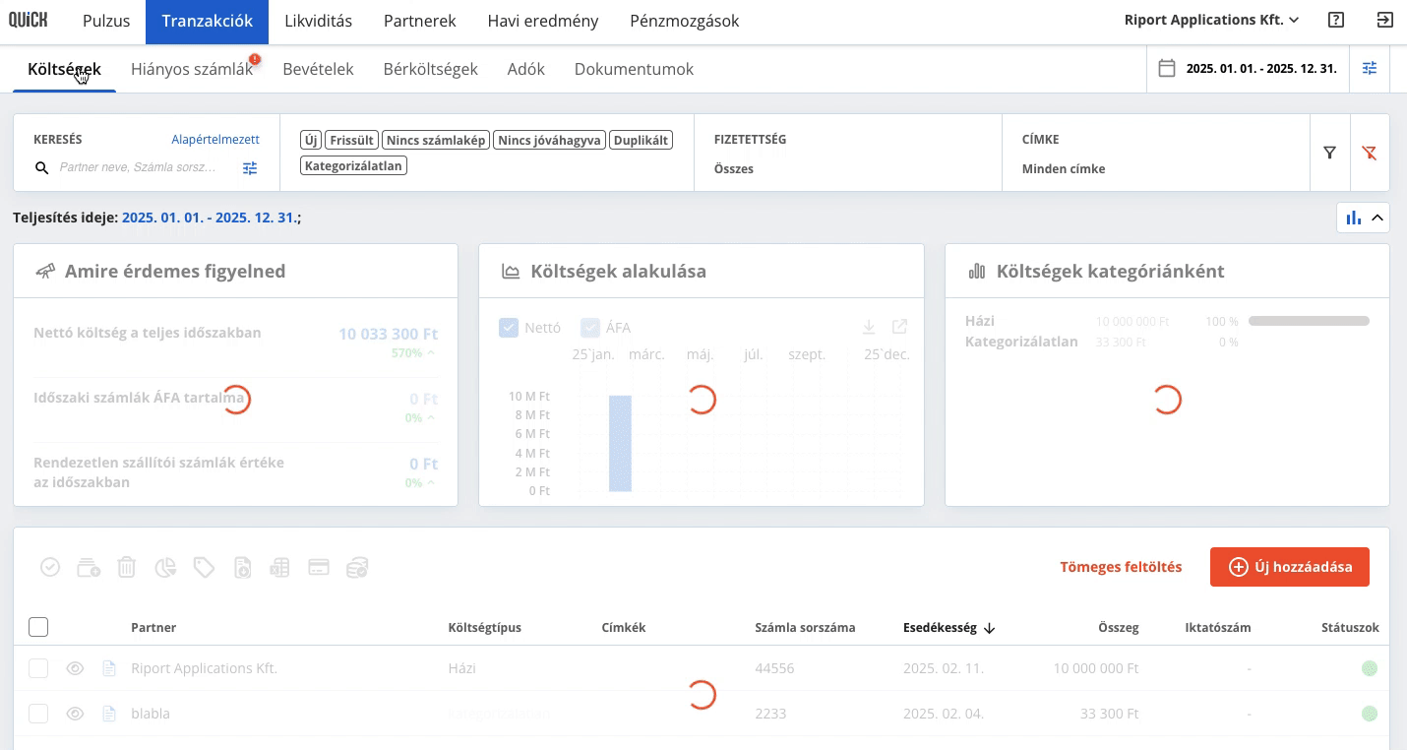Open Költségek alakulása chart in external view

pyautogui.click(x=900, y=327)
